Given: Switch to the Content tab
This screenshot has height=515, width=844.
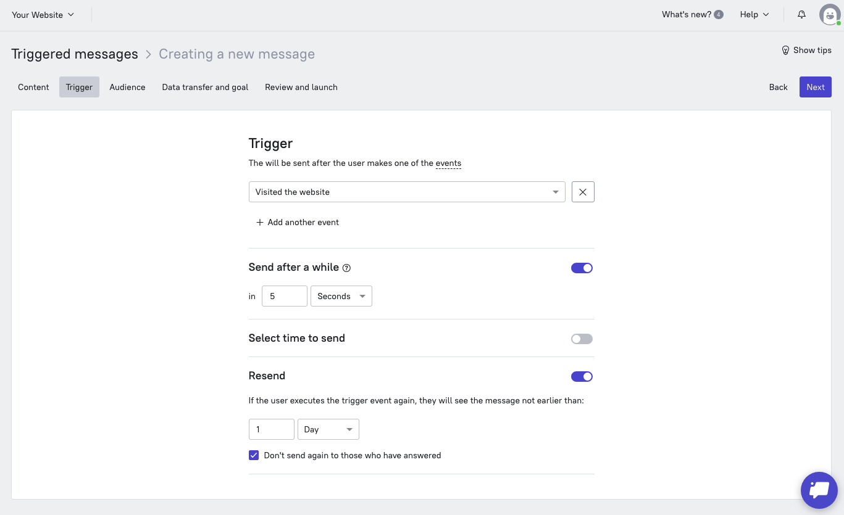Looking at the screenshot, I should pyautogui.click(x=33, y=87).
